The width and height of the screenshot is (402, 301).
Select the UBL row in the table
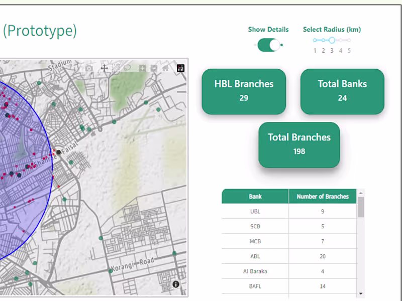[x=255, y=211]
